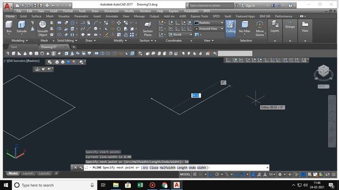Open the Layers panel button
The height and width of the screenshot is (190, 339).
click(275, 27)
